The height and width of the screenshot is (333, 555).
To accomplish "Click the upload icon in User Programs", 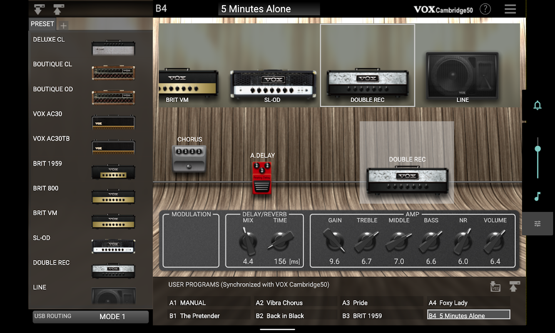I will tap(515, 286).
